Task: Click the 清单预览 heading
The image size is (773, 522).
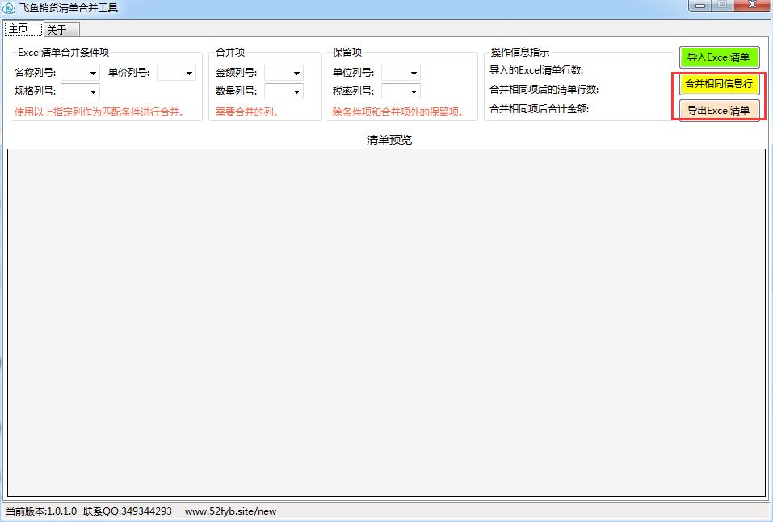Action: tap(389, 140)
